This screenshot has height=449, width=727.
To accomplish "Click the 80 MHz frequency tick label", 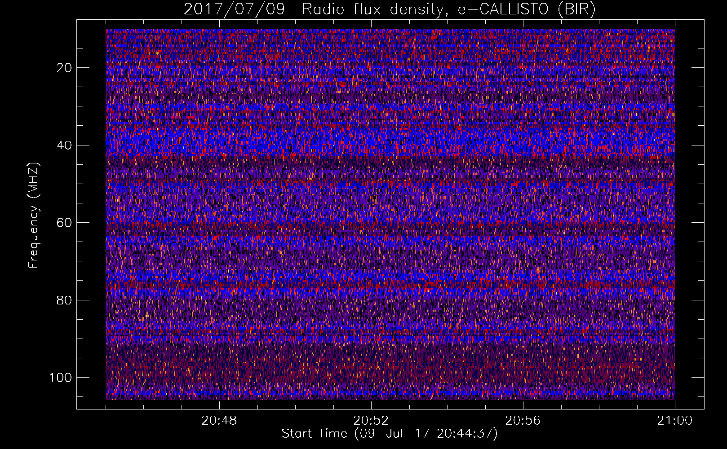I will pyautogui.click(x=65, y=300).
